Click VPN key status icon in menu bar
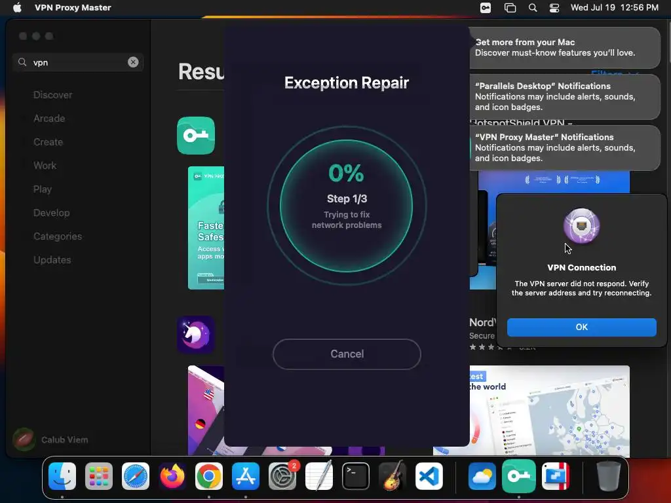The image size is (671, 503). pyautogui.click(x=486, y=8)
